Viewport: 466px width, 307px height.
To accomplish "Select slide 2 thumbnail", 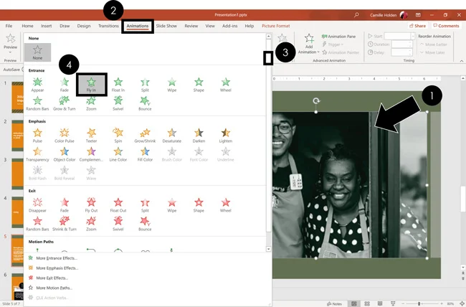I will (x=17, y=136).
